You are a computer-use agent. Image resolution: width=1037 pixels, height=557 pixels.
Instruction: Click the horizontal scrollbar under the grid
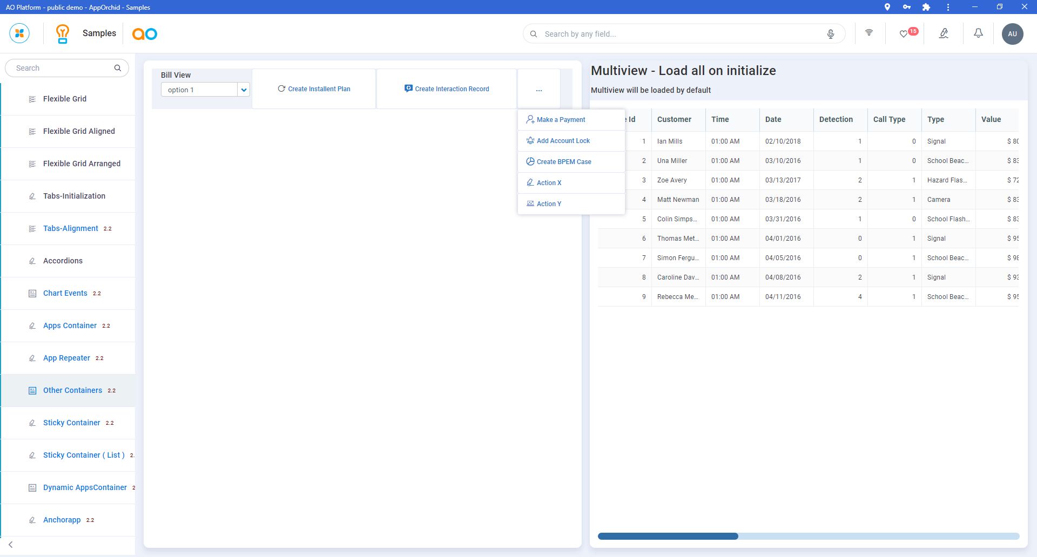(x=668, y=536)
